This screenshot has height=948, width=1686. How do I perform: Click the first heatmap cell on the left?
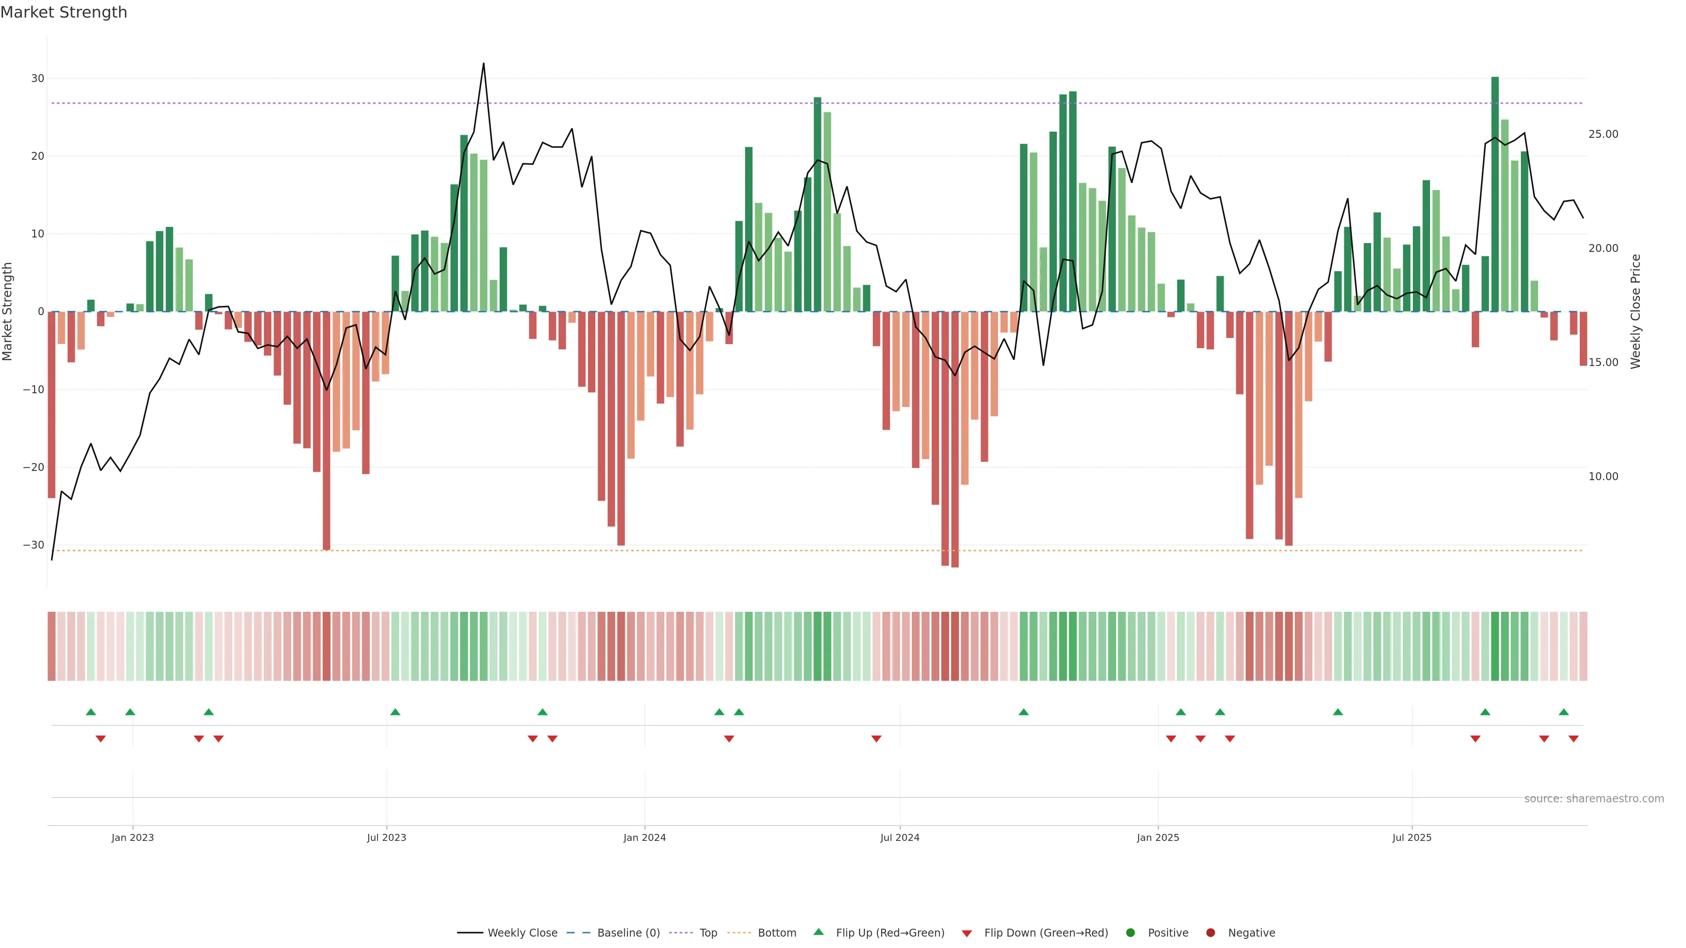52,646
